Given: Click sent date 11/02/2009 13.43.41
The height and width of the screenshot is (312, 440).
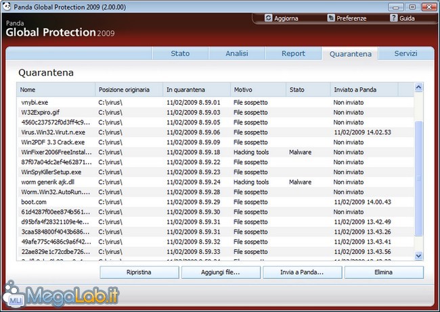Looking at the screenshot, I should coord(363,242).
